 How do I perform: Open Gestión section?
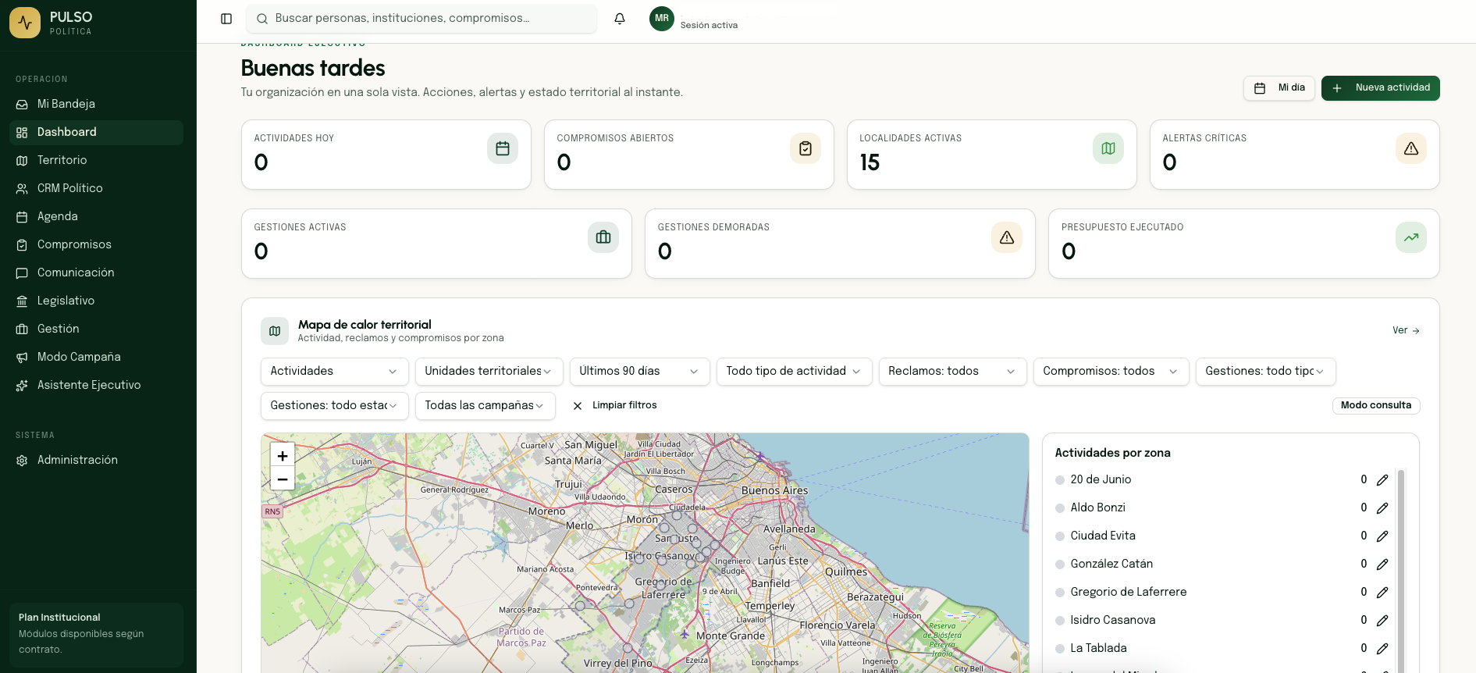[x=96, y=329]
